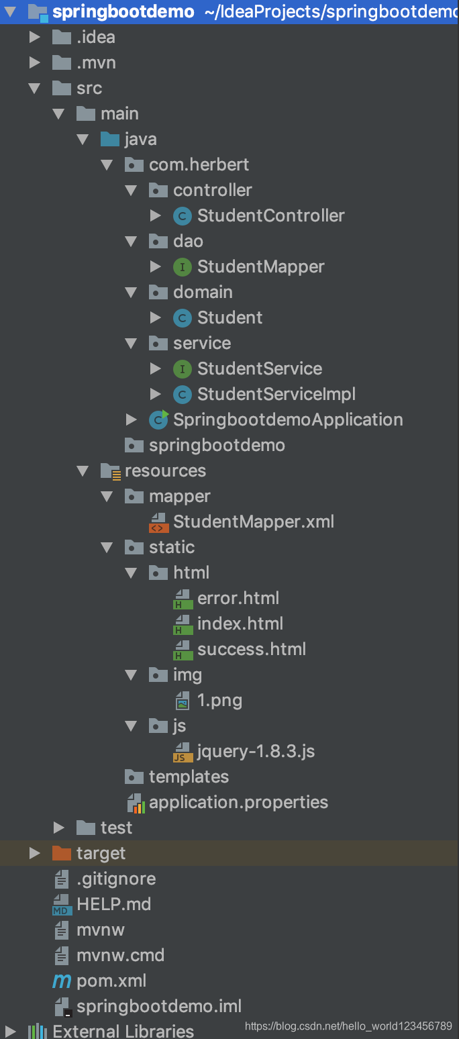The height and width of the screenshot is (1039, 459).
Task: Select the springbootdemo project root
Action: [x=123, y=11]
